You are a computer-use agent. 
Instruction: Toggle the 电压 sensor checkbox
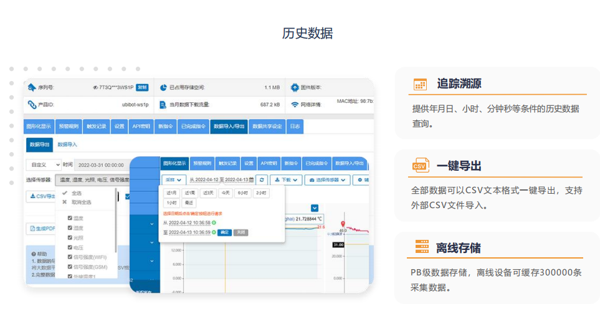tap(70, 247)
